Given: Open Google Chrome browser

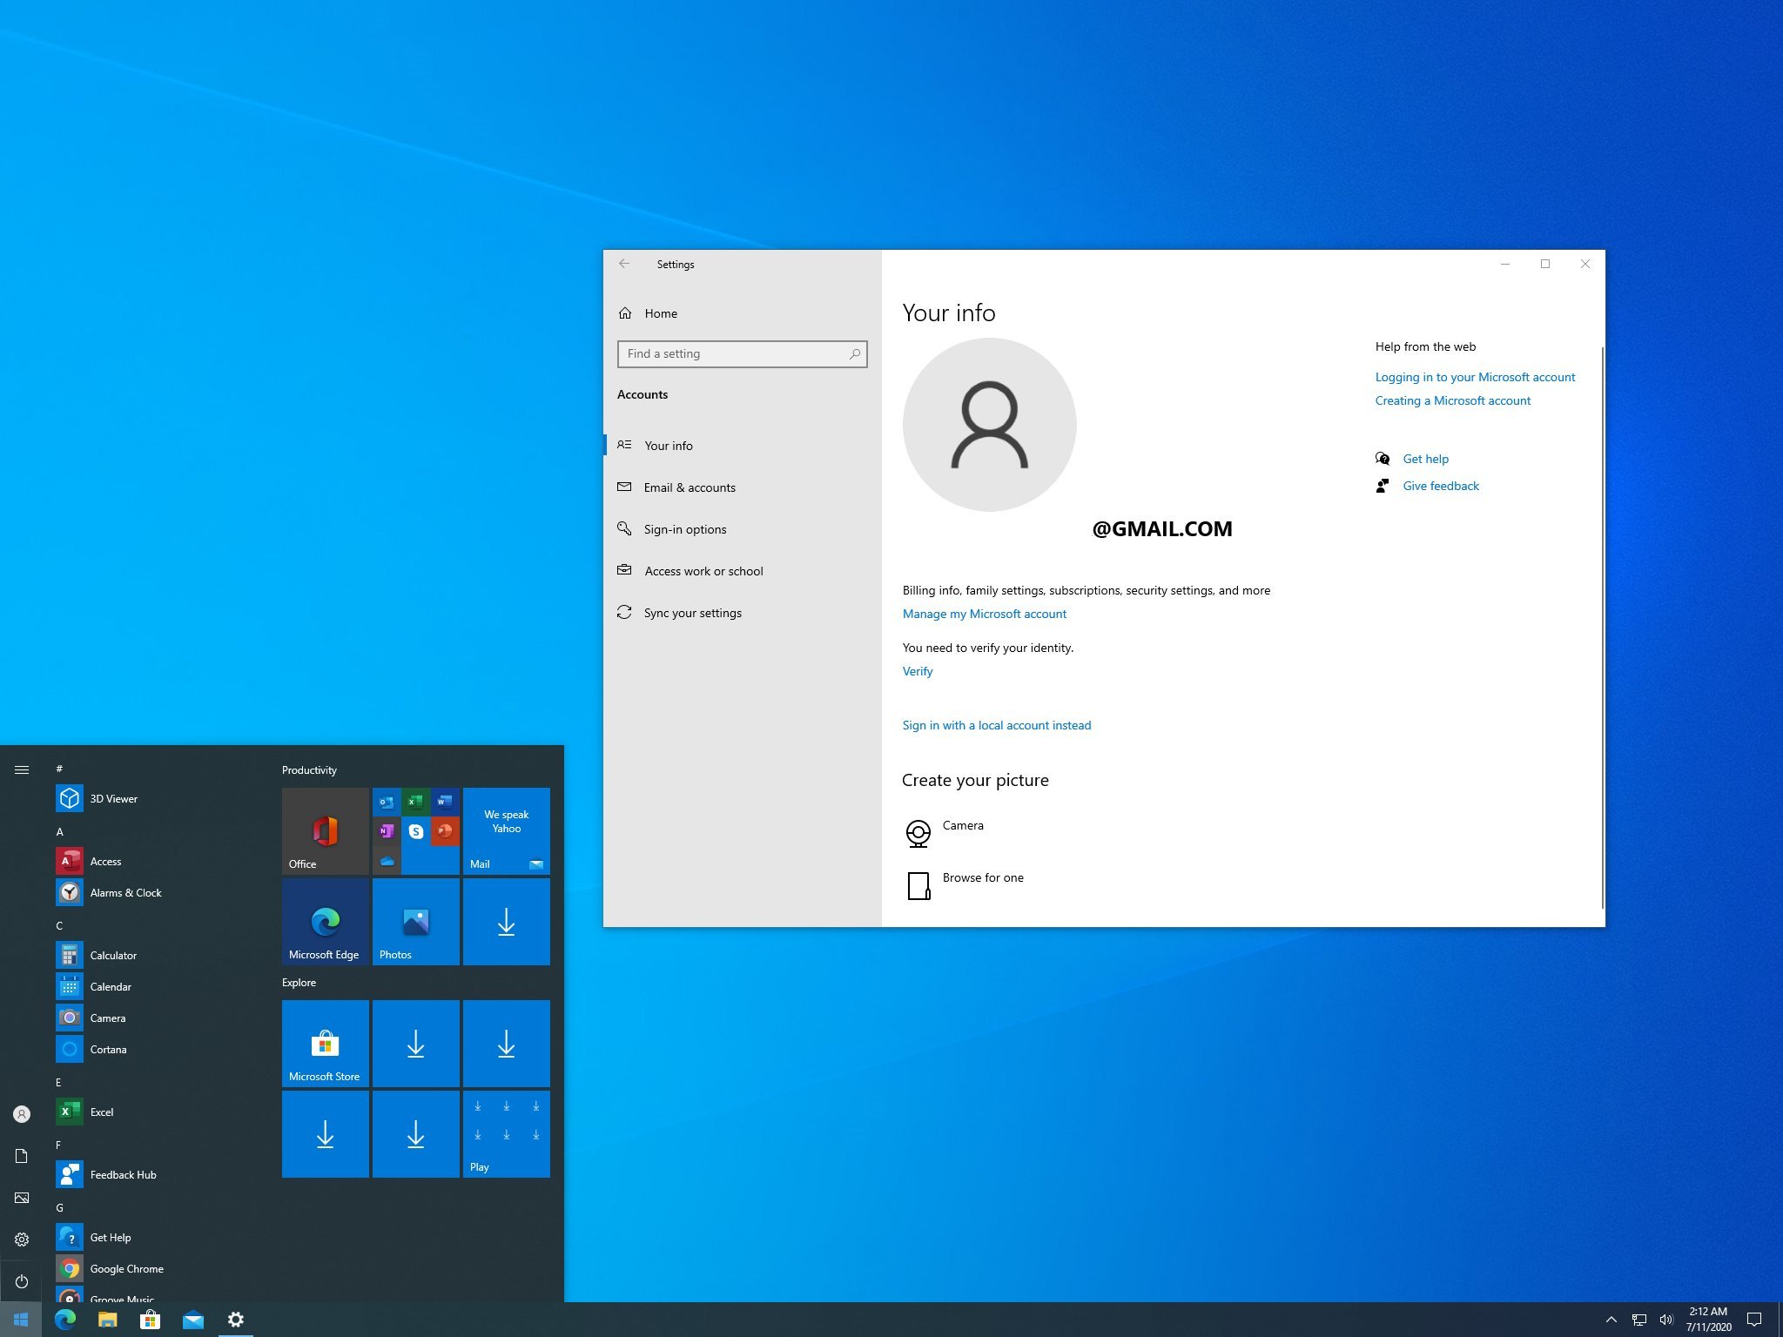Looking at the screenshot, I should [126, 1266].
